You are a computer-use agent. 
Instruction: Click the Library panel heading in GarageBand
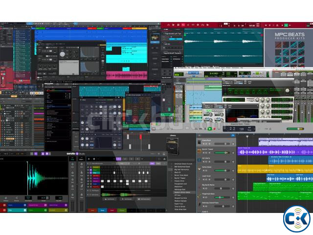(x=173, y=136)
